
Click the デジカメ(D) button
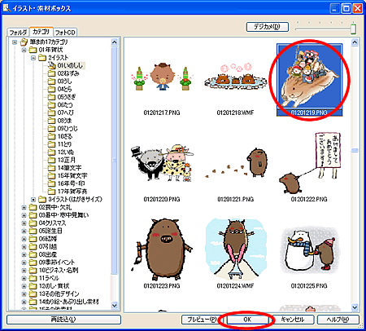point(267,27)
